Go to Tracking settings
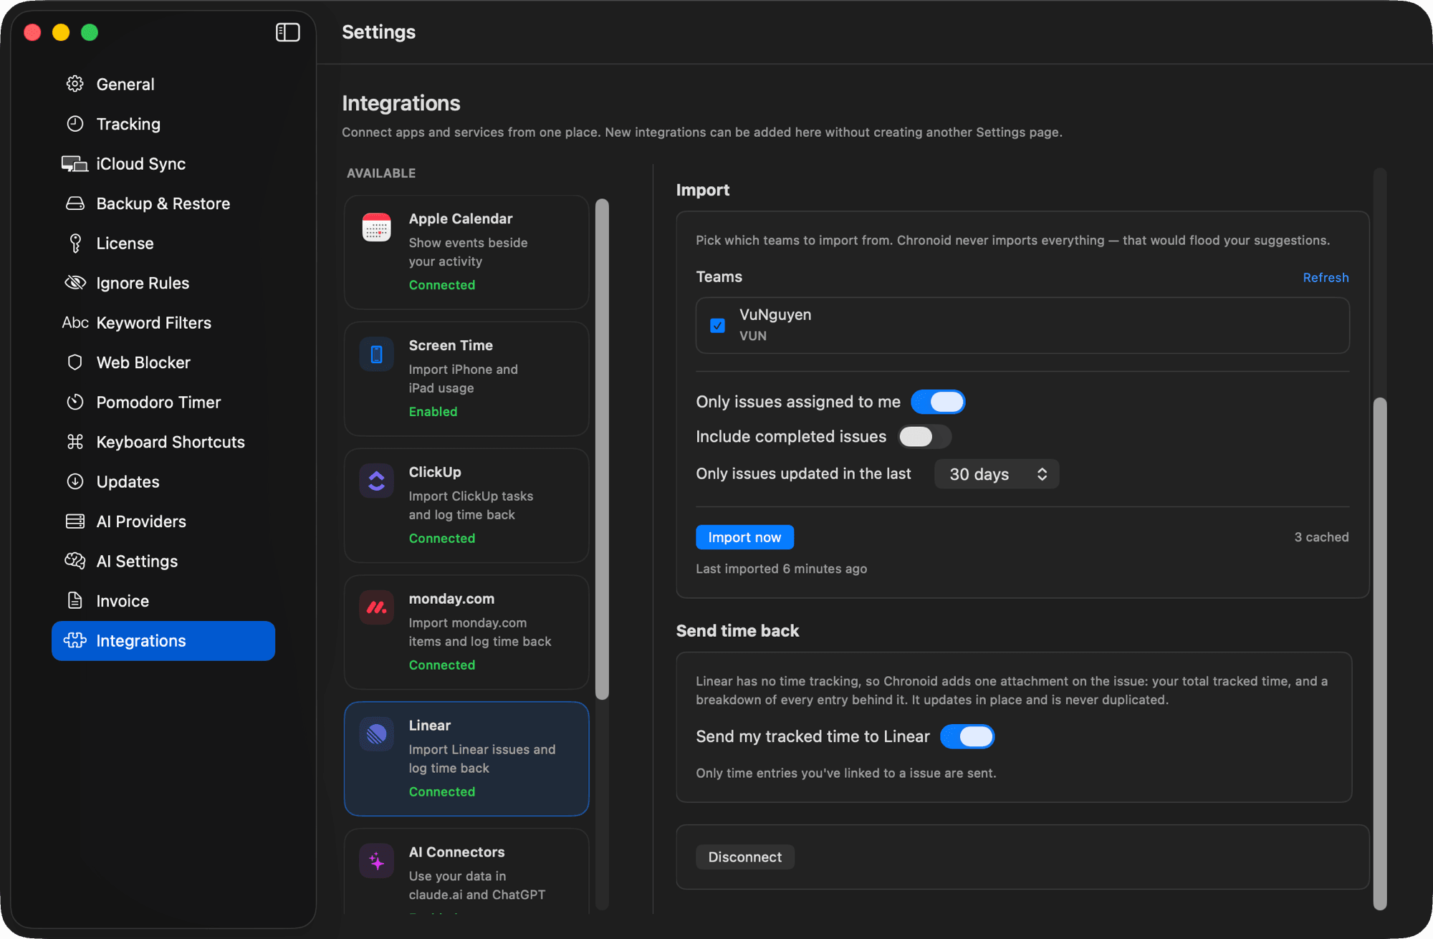Screen dimensions: 1433x939 click(x=163, y=124)
